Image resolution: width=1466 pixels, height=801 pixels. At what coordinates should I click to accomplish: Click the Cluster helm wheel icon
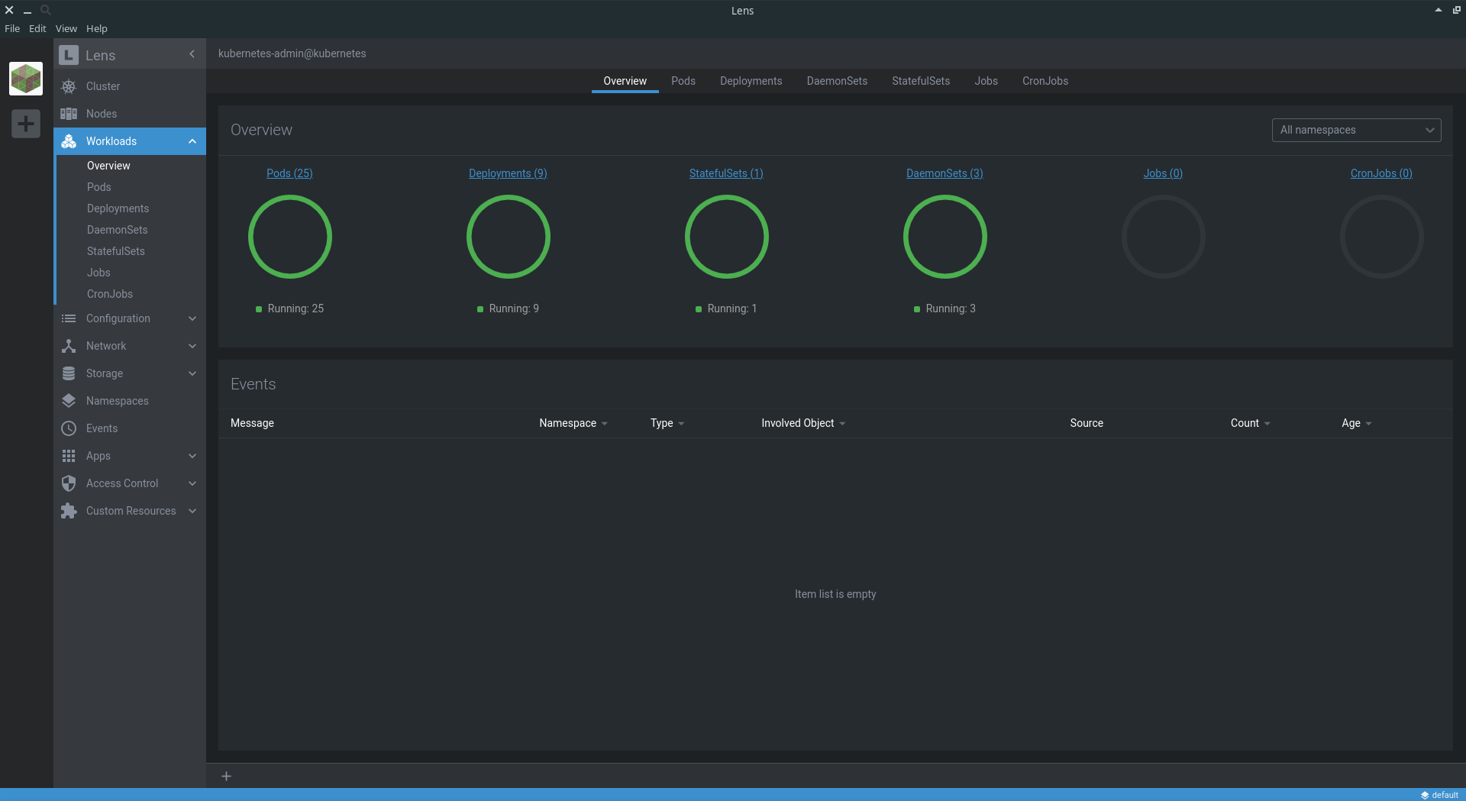[69, 86]
